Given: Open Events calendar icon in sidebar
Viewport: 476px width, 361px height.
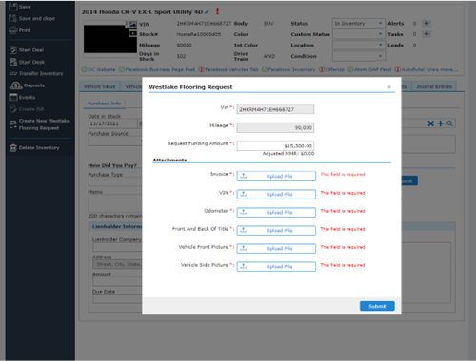Looking at the screenshot, I should pyautogui.click(x=13, y=97).
